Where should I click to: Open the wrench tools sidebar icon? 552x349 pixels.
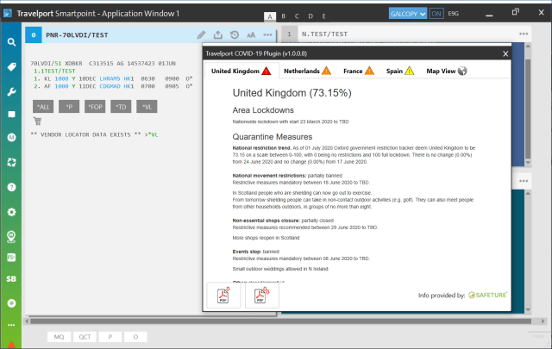click(x=11, y=92)
